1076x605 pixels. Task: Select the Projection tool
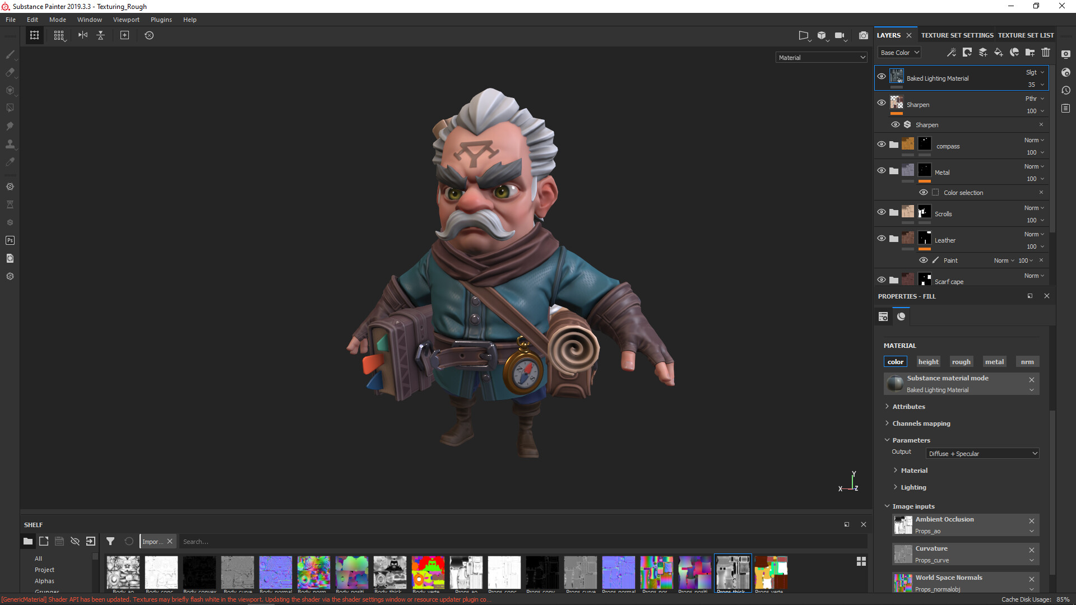click(10, 90)
